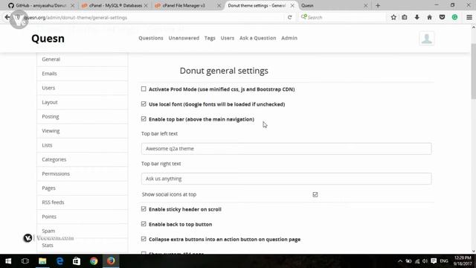Viewport: 476px width, 268px height.
Task: Reload the page with refresh icon
Action: coord(289,17)
